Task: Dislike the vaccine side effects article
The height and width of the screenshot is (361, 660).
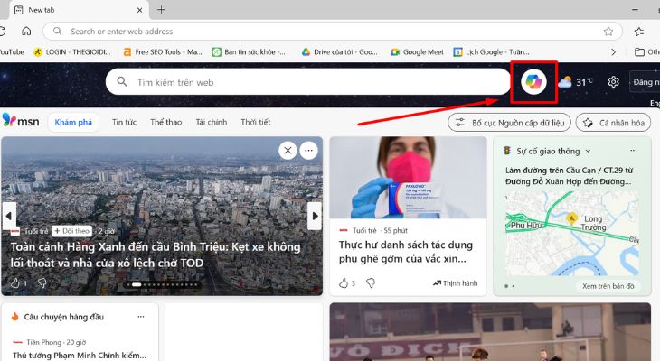Action: coord(371,283)
